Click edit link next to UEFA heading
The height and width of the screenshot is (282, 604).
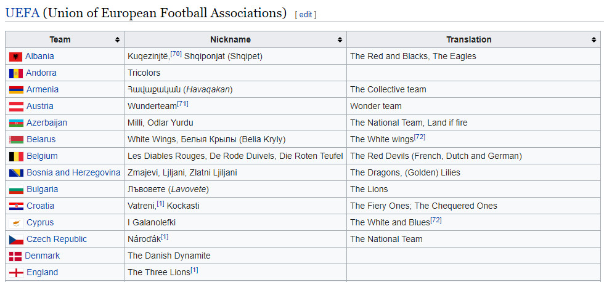(306, 14)
